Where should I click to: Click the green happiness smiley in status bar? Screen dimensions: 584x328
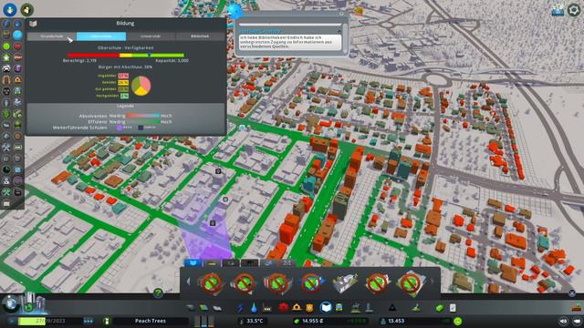(458, 321)
